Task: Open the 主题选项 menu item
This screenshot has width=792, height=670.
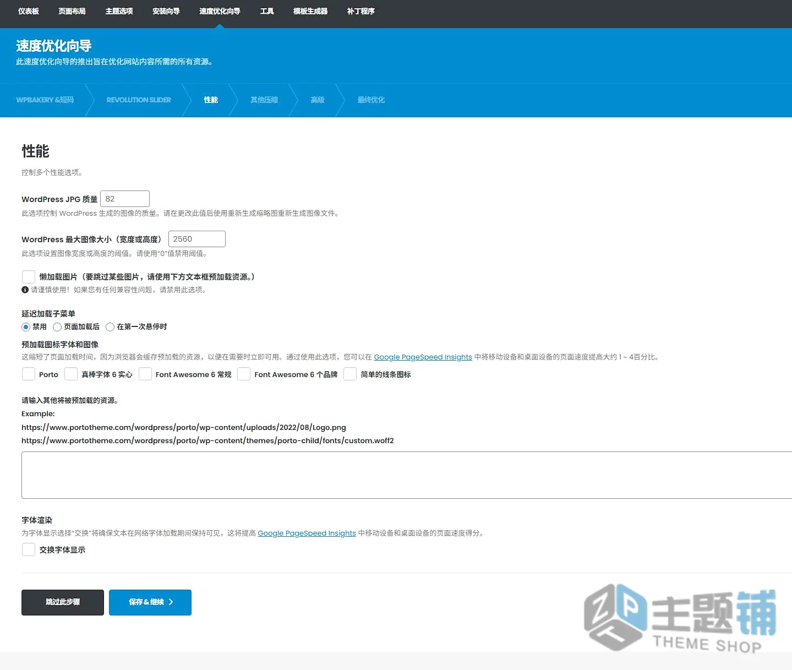Action: click(119, 11)
